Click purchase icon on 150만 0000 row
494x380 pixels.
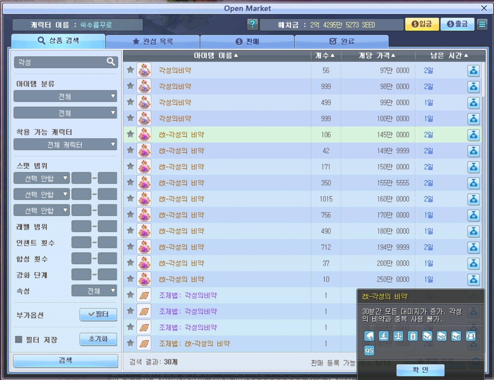point(473,167)
